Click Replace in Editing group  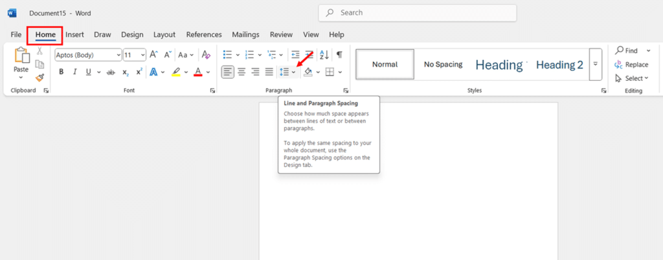(x=631, y=65)
